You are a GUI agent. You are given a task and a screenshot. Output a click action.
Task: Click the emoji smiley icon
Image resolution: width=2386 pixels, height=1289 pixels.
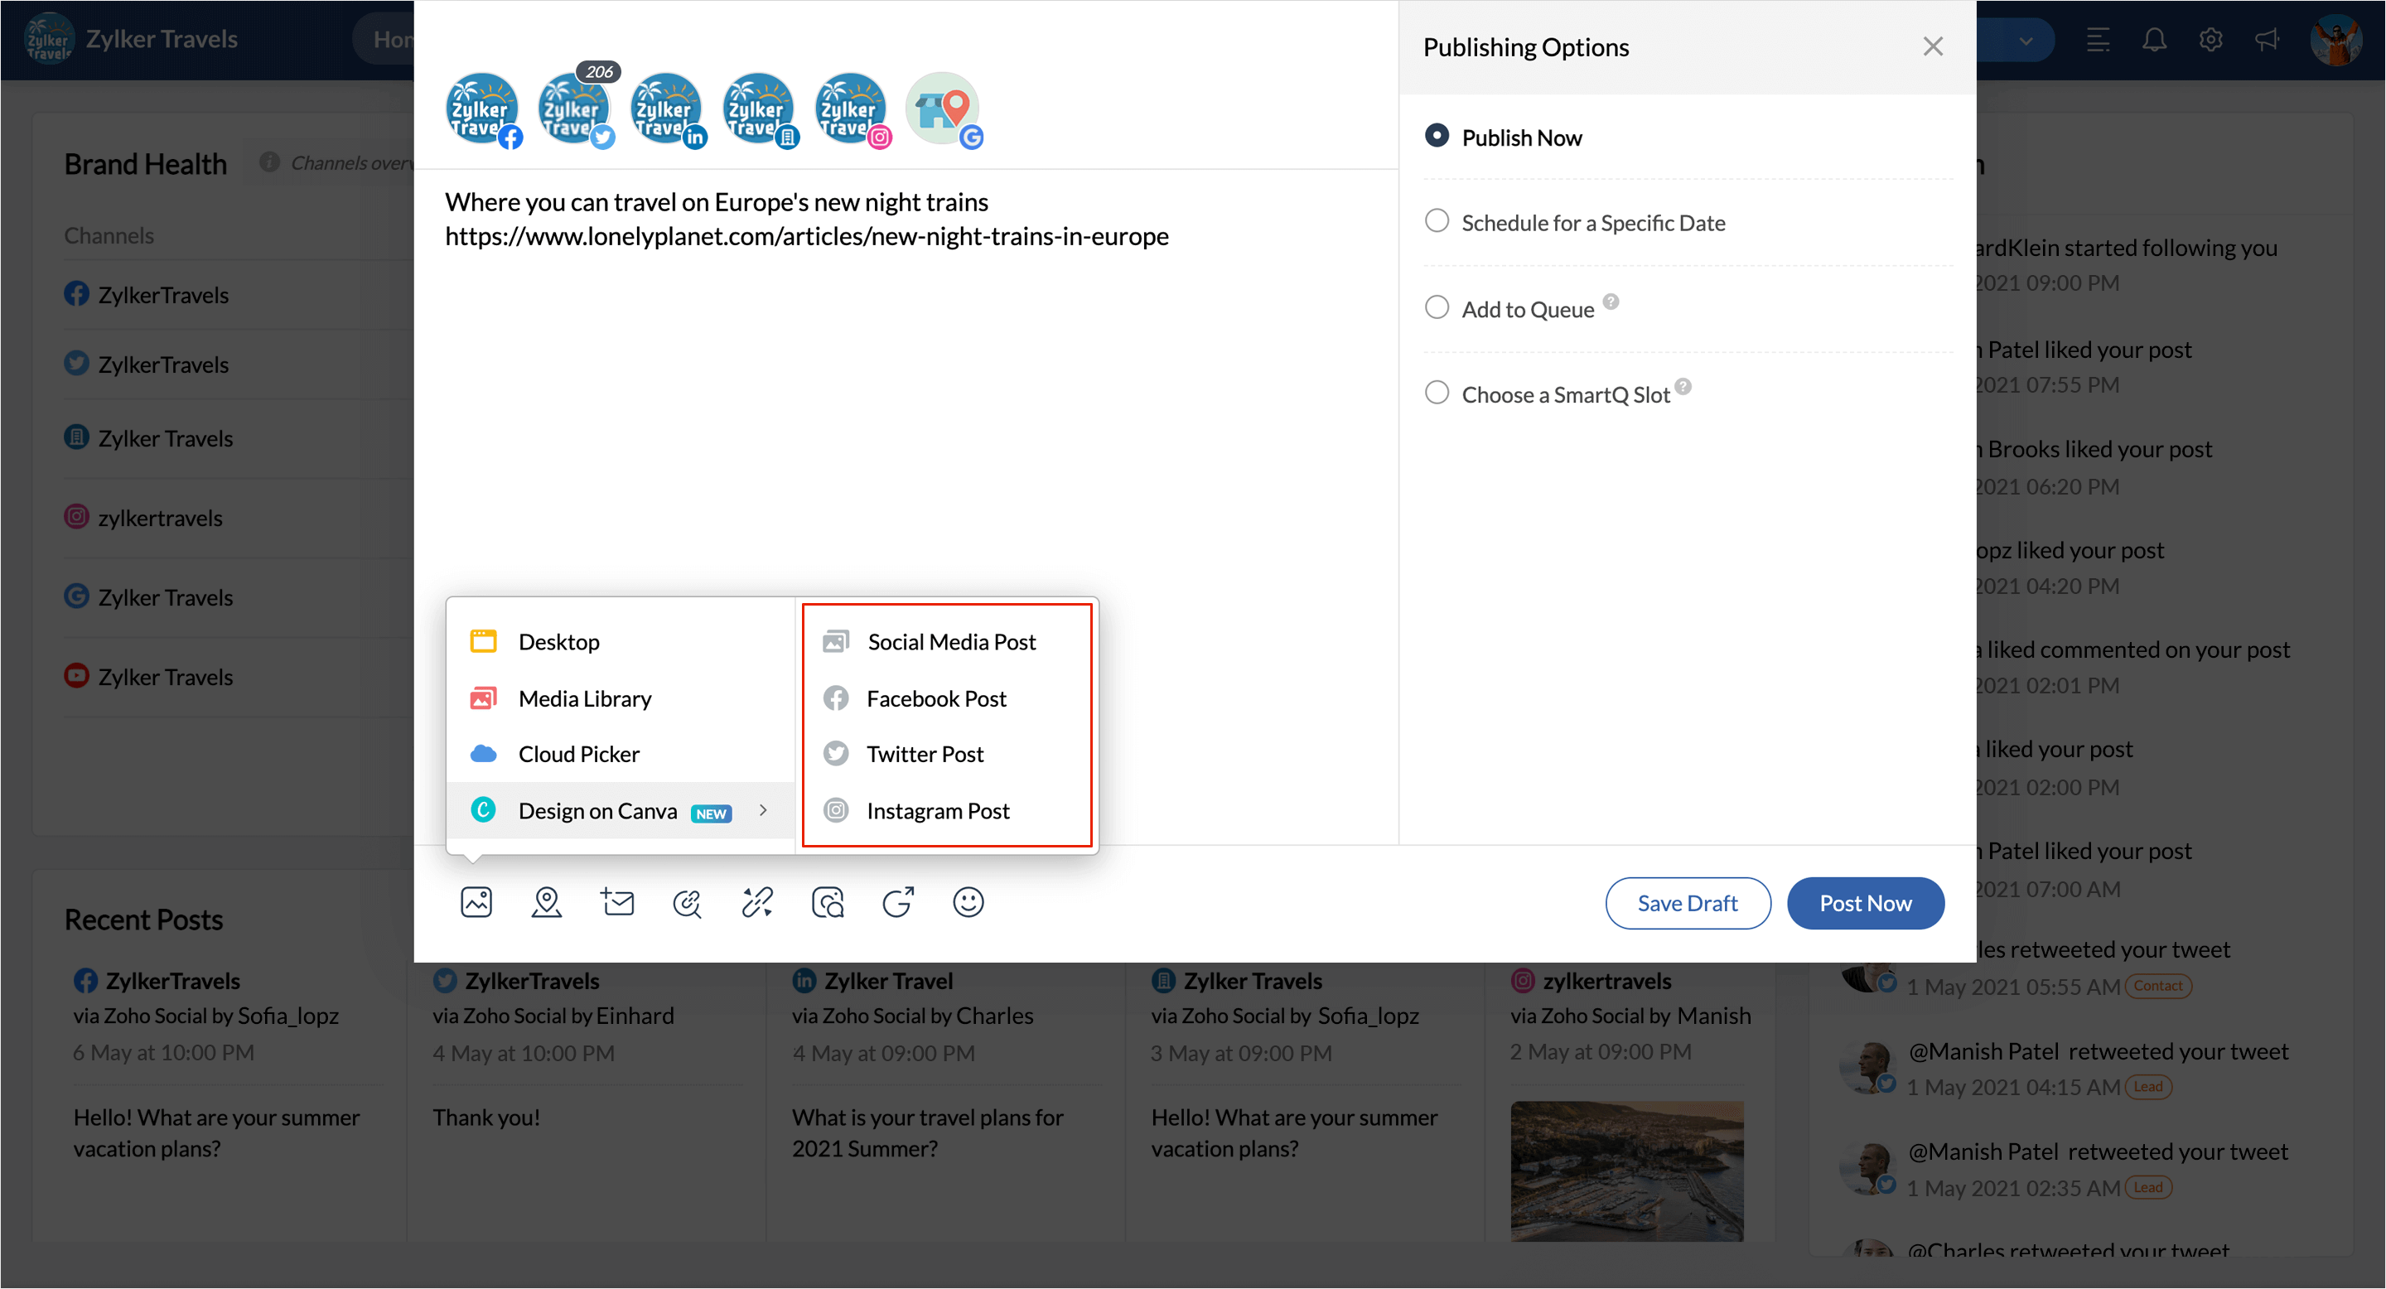(968, 902)
